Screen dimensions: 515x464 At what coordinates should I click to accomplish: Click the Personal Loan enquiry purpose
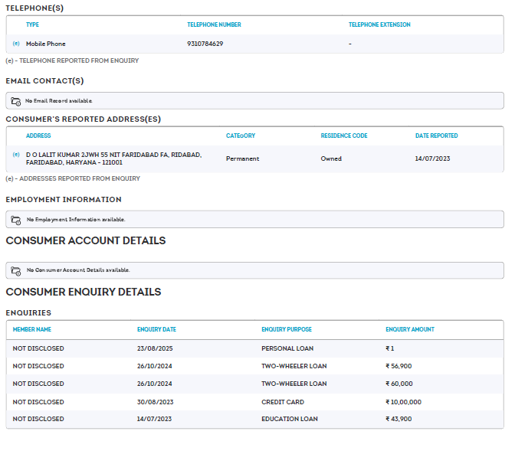[x=287, y=348]
